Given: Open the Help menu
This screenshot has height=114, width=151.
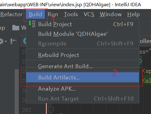Looking at the screenshot, I should (134, 14).
